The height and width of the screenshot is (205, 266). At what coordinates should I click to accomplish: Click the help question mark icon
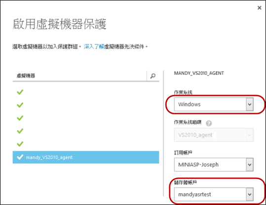(x=209, y=123)
